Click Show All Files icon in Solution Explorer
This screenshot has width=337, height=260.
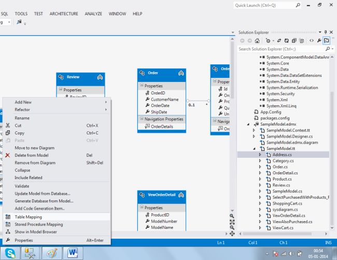[x=302, y=40]
